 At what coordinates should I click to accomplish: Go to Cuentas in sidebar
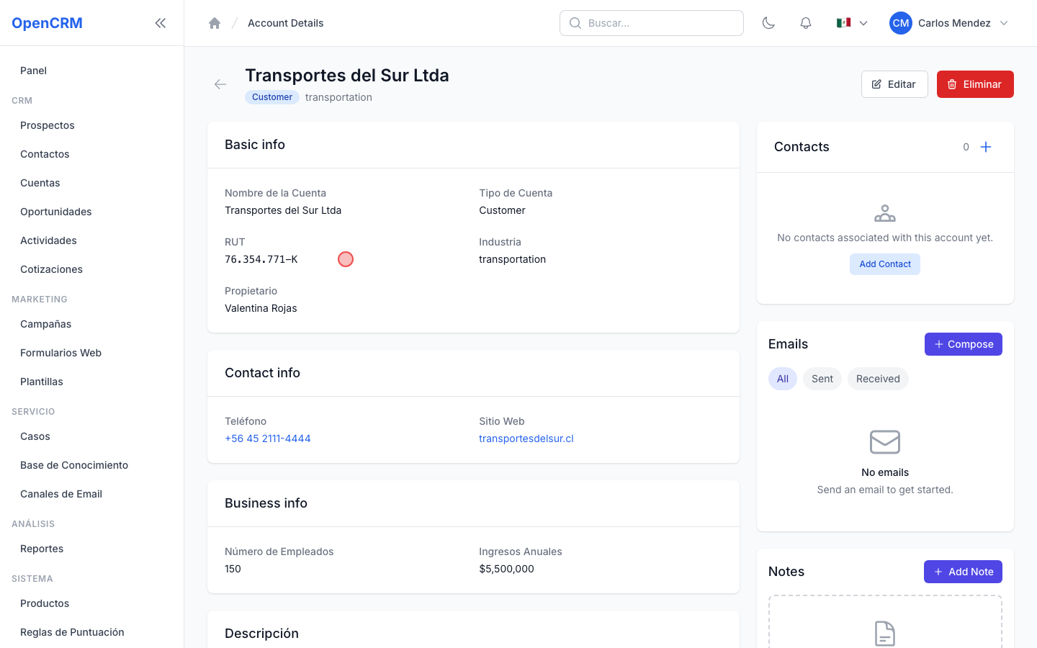tap(92, 183)
